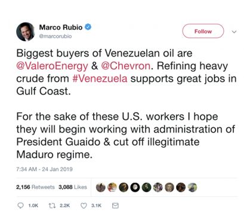244x222 pixels.
Task: View the 3,088 Likes list
Action: (x=73, y=187)
